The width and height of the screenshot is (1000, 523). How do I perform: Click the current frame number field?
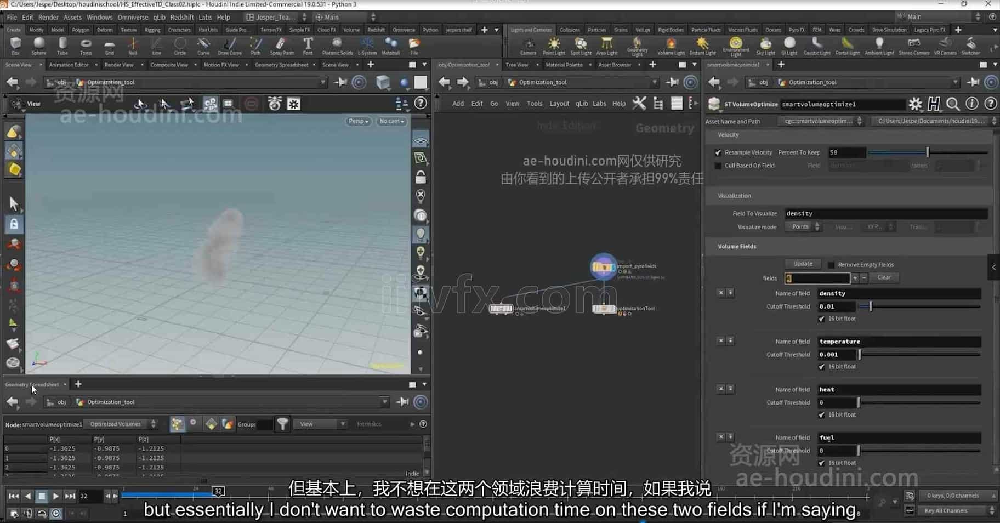point(90,496)
